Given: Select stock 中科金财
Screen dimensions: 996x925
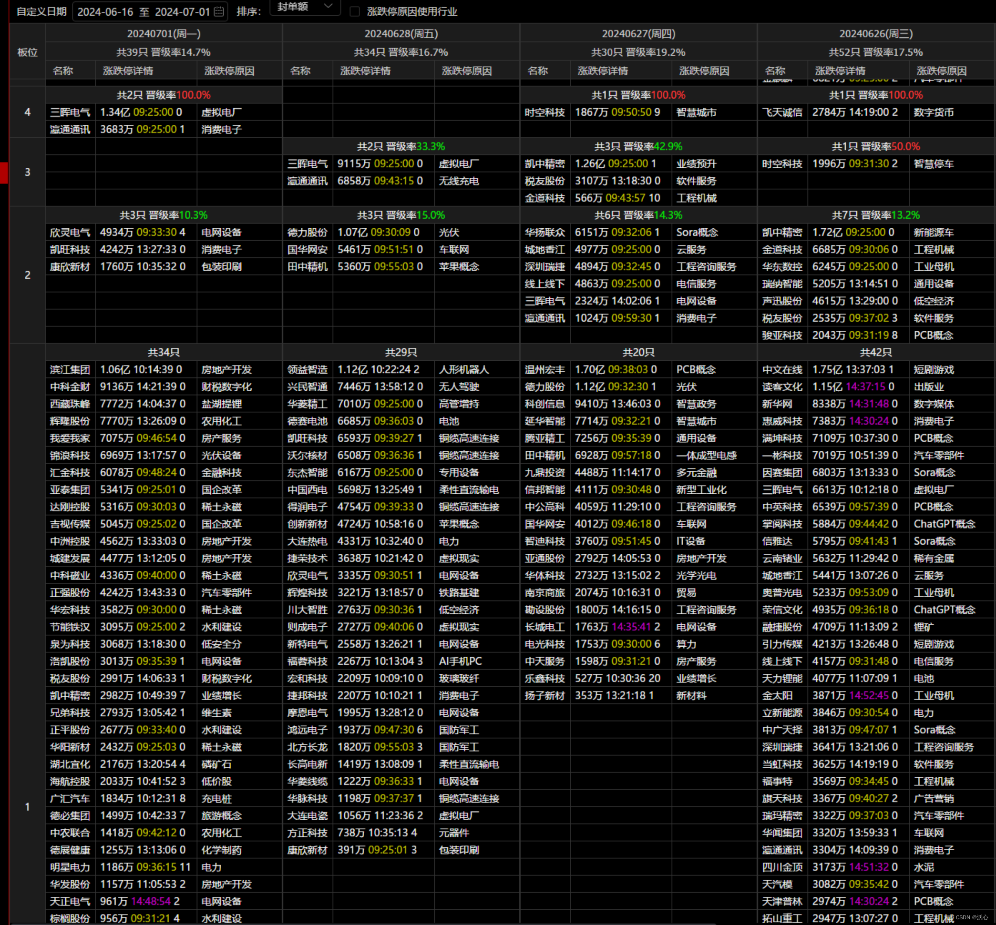Looking at the screenshot, I should point(70,386).
